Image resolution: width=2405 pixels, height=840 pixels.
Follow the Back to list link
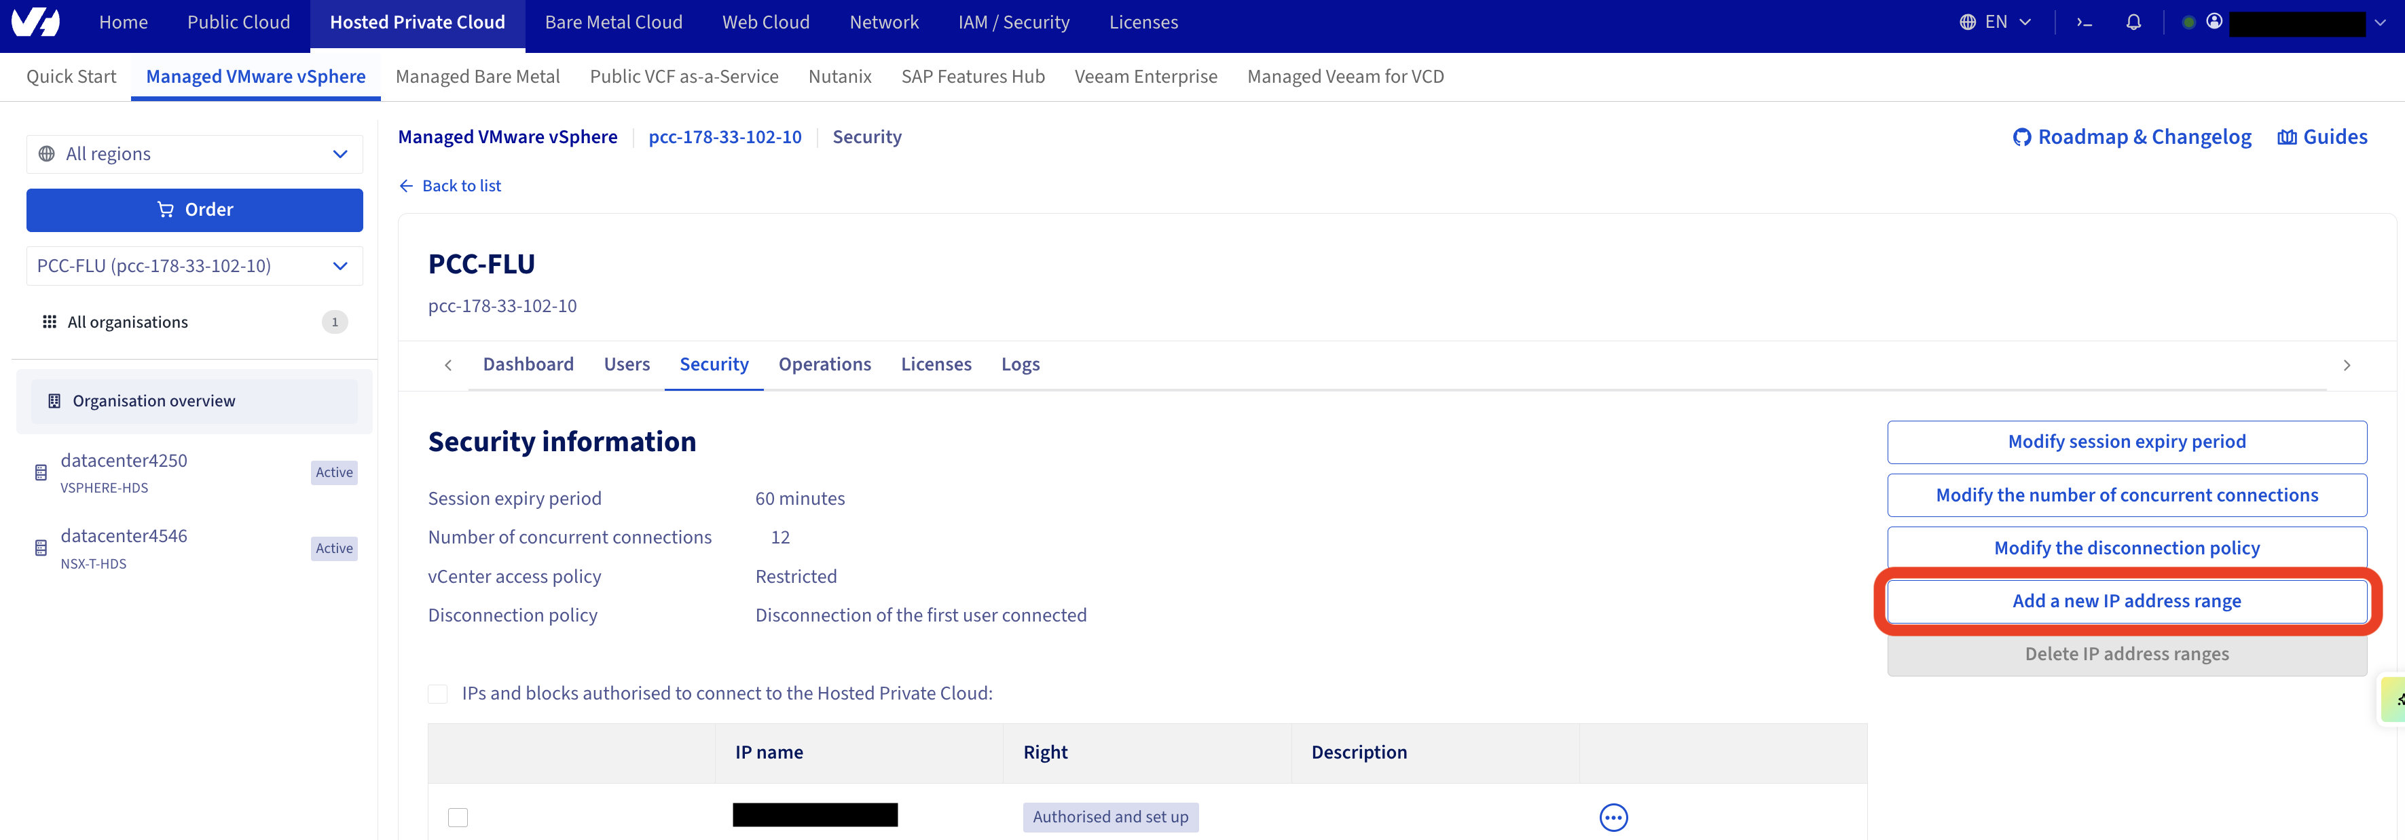(x=461, y=186)
